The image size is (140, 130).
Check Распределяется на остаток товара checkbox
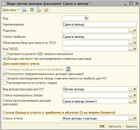pos(4,83)
